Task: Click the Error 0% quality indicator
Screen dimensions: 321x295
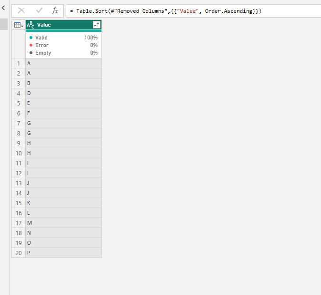Action: click(63, 45)
